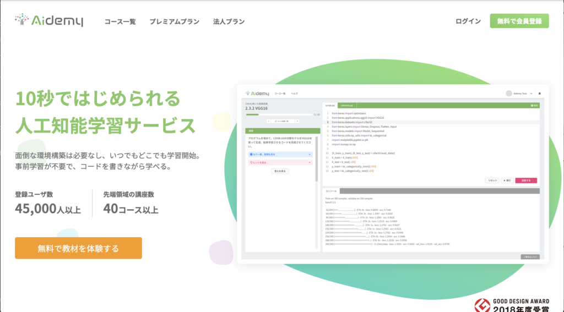
Task: Click the 2.3.2 VGG16 lesson title in preview
Action: (x=257, y=108)
